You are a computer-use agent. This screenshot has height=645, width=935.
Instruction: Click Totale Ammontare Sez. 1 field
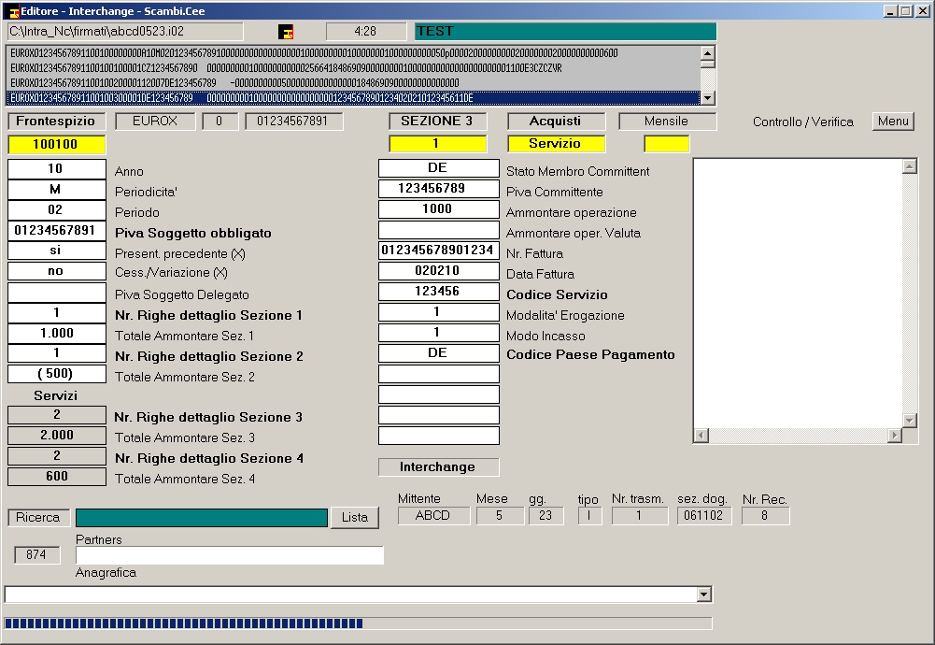click(x=57, y=334)
